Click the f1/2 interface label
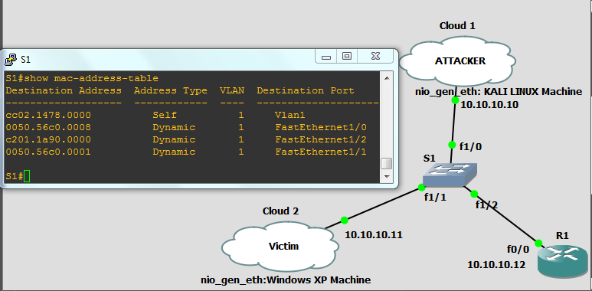Image resolution: width=592 pixels, height=291 pixels. tap(486, 205)
